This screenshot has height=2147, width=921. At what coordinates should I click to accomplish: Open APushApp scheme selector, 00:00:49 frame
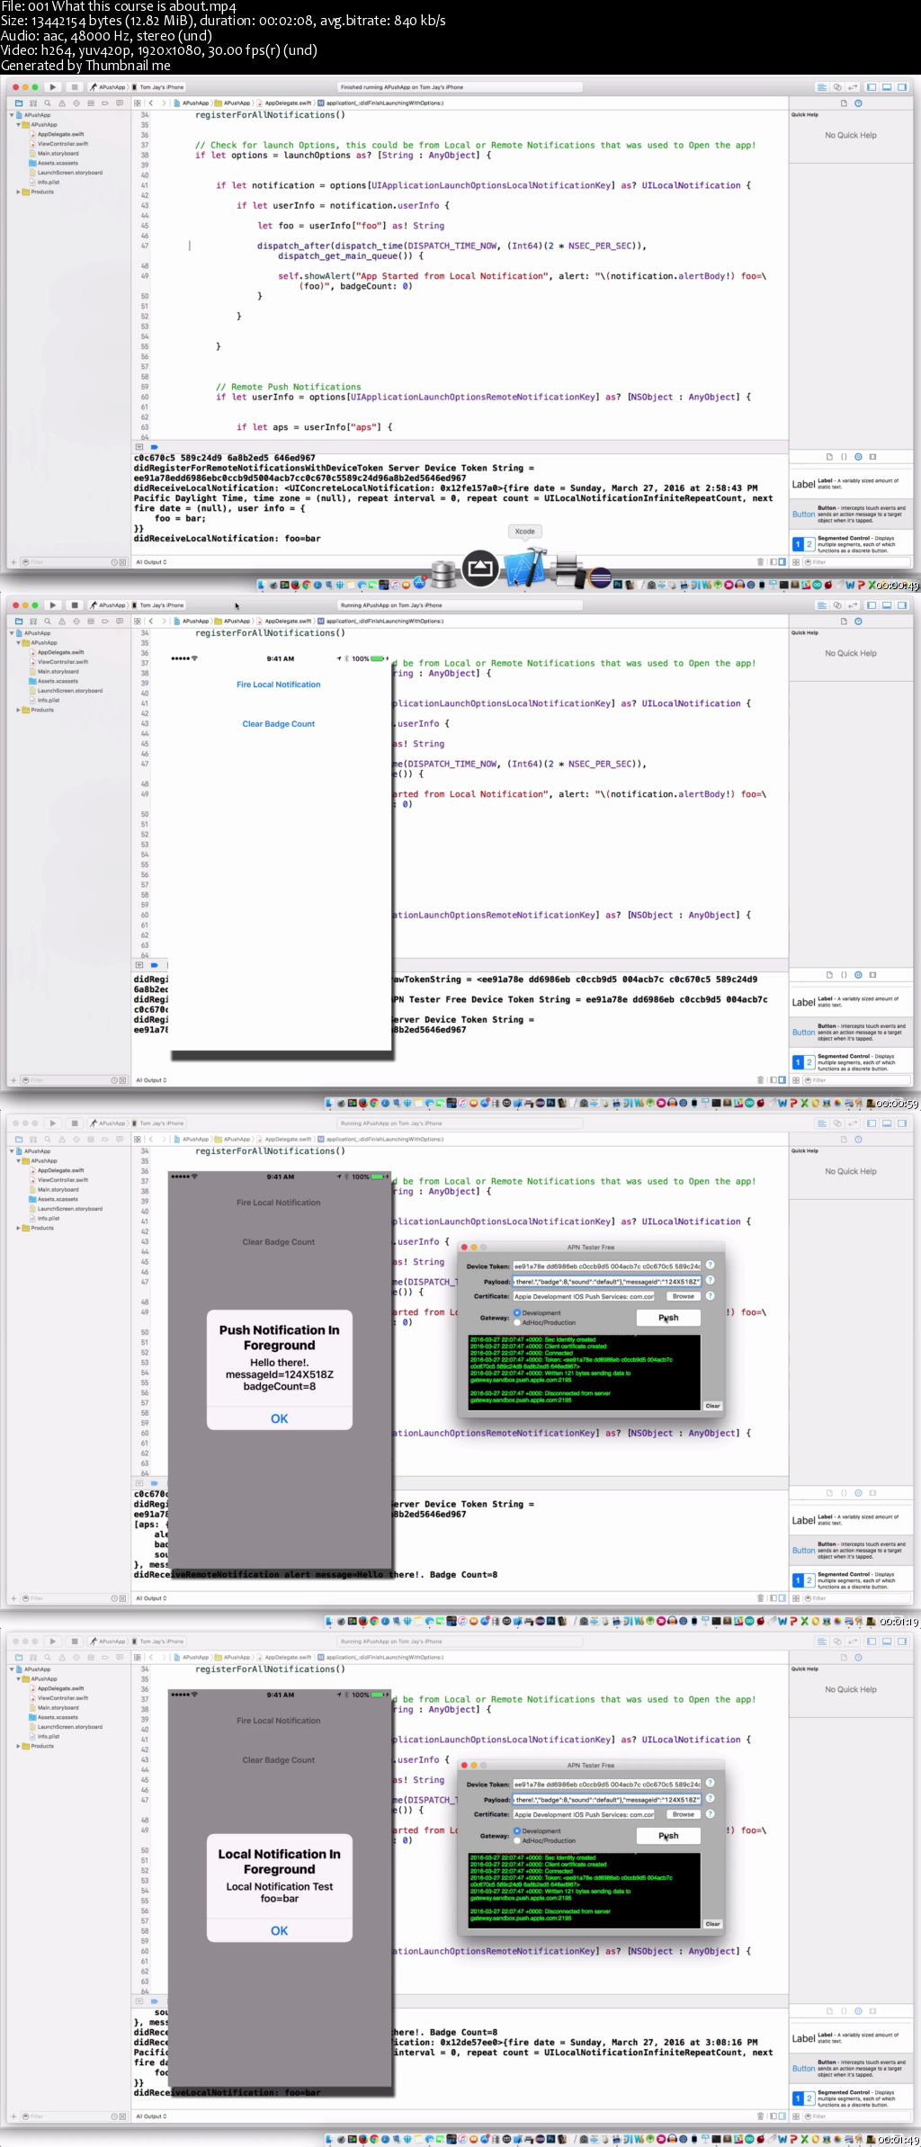click(109, 87)
